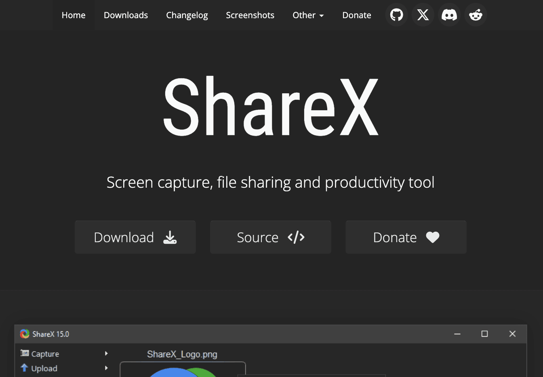Click the tagline 'Screen capture, file sharing and productivity tool'

click(271, 182)
